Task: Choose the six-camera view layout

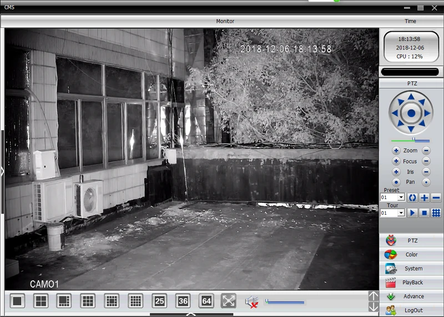Action: click(64, 301)
